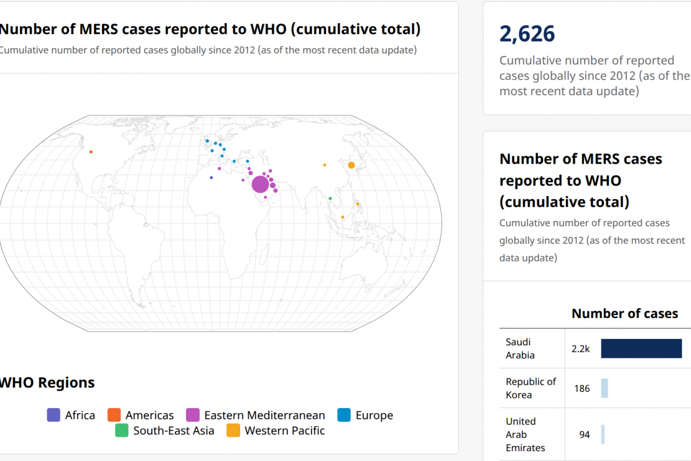Click the 2,626 cumulative total figure
Image resolution: width=691 pixels, height=461 pixels.
(527, 35)
